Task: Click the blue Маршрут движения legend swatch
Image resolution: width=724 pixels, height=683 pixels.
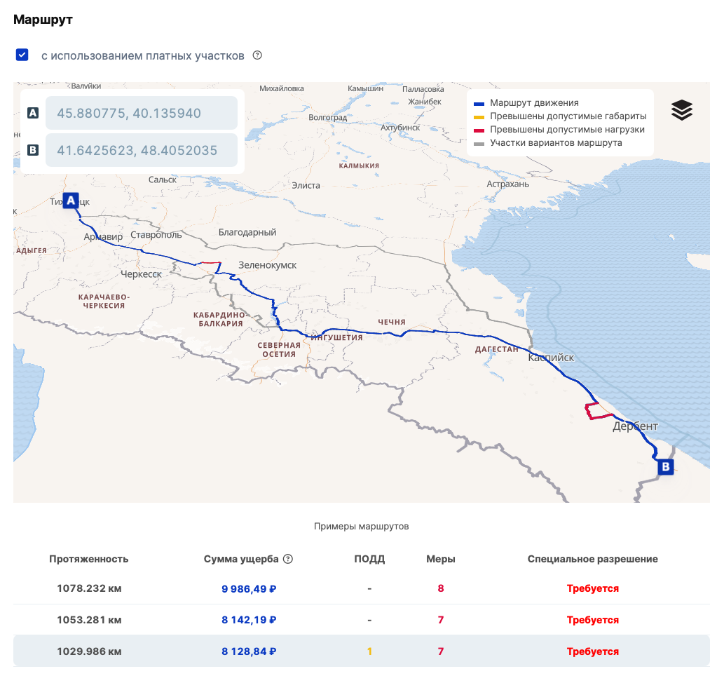Action: click(x=479, y=103)
